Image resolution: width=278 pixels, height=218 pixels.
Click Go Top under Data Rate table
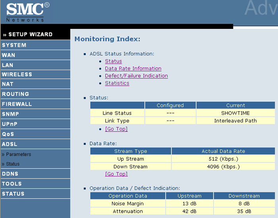pos(116,174)
